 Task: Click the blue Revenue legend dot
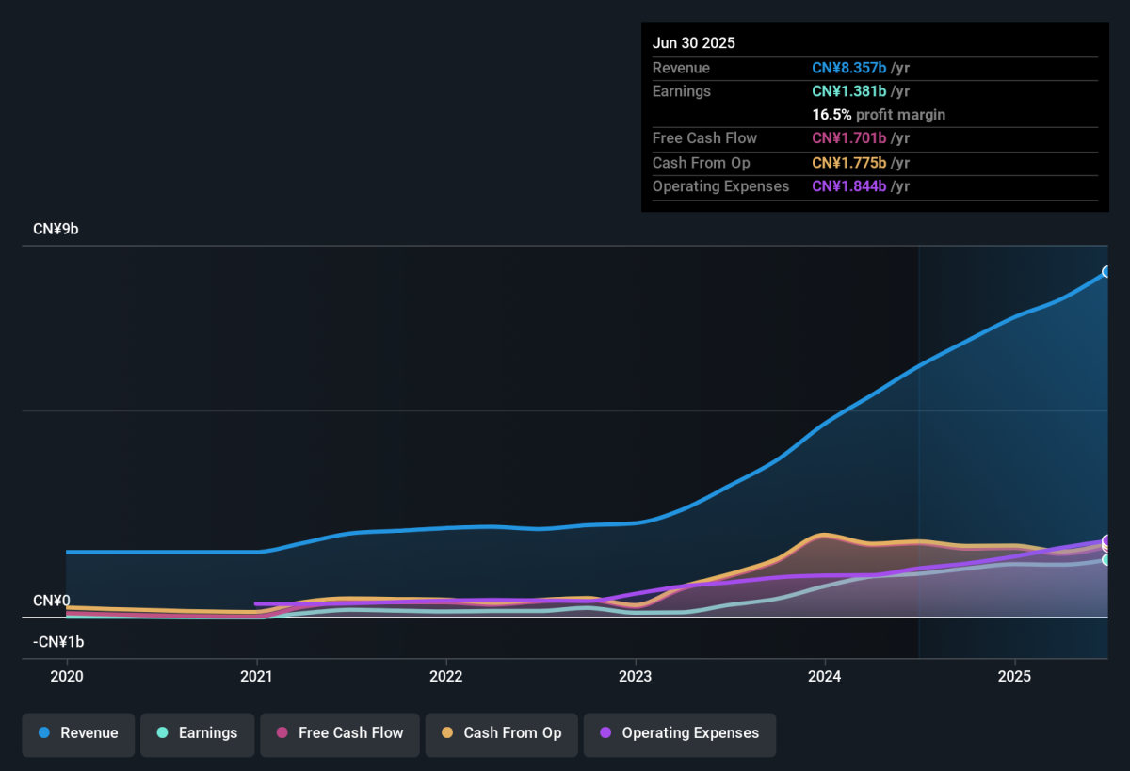point(44,733)
